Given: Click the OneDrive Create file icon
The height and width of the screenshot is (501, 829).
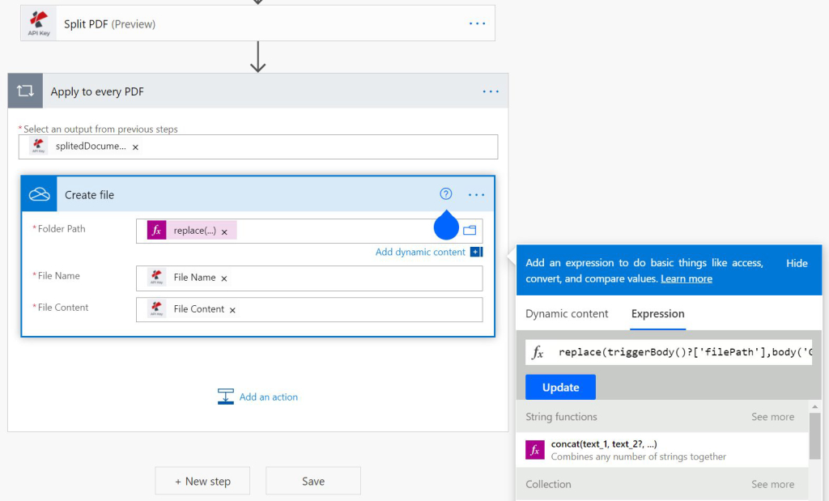Looking at the screenshot, I should tap(40, 194).
